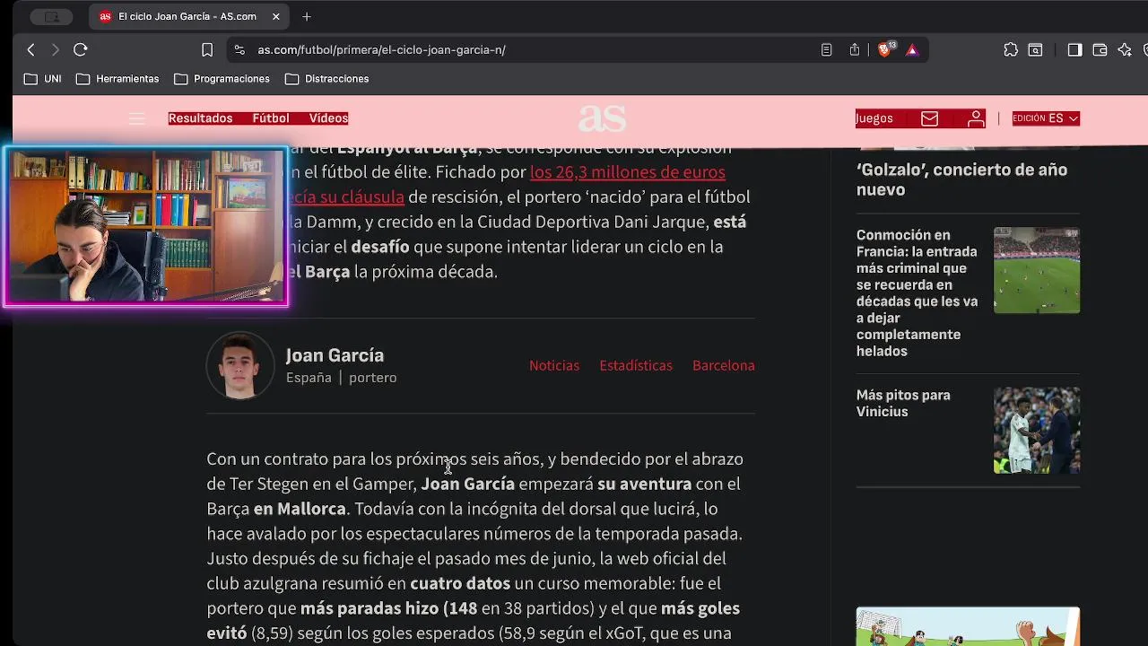Go to Vídeos section
Screen dimensions: 1148x646
[x=328, y=118]
